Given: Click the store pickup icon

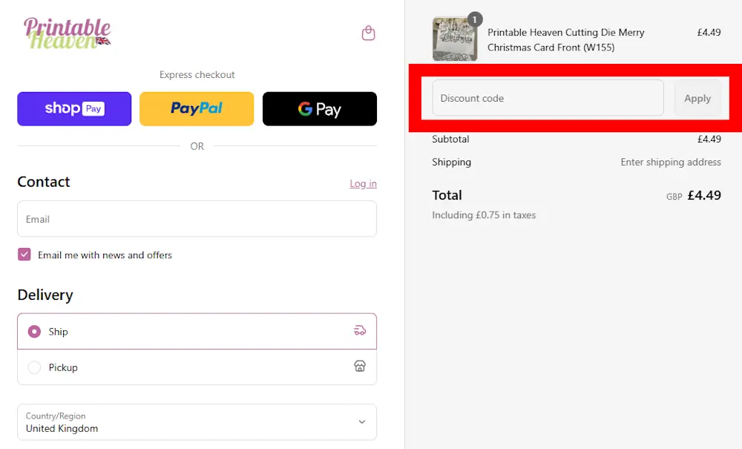Looking at the screenshot, I should click(x=360, y=367).
